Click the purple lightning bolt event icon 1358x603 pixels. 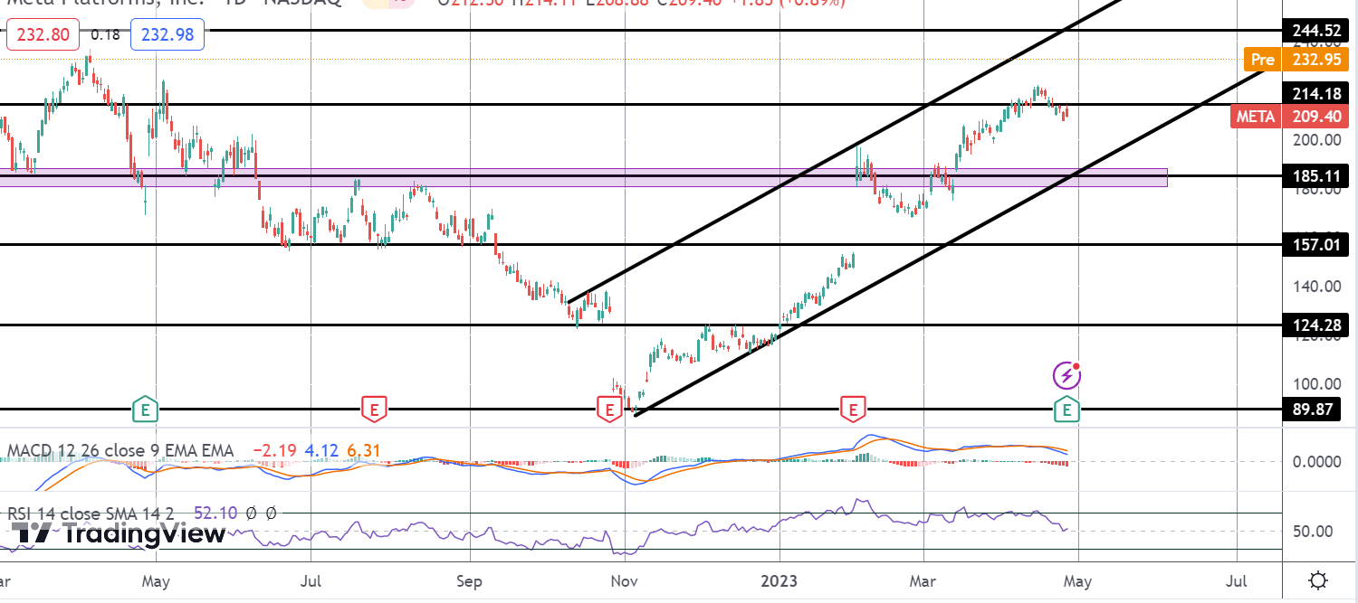pyautogui.click(x=1066, y=374)
